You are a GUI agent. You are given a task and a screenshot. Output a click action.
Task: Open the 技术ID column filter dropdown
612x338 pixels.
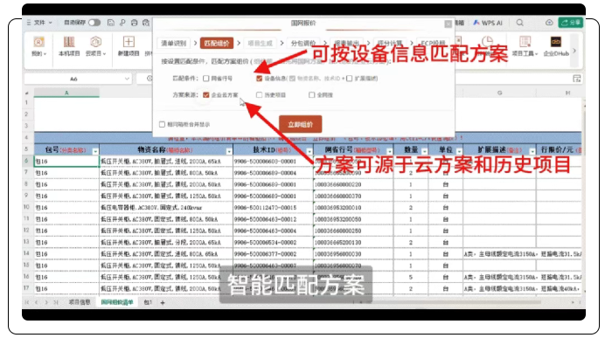(x=309, y=151)
